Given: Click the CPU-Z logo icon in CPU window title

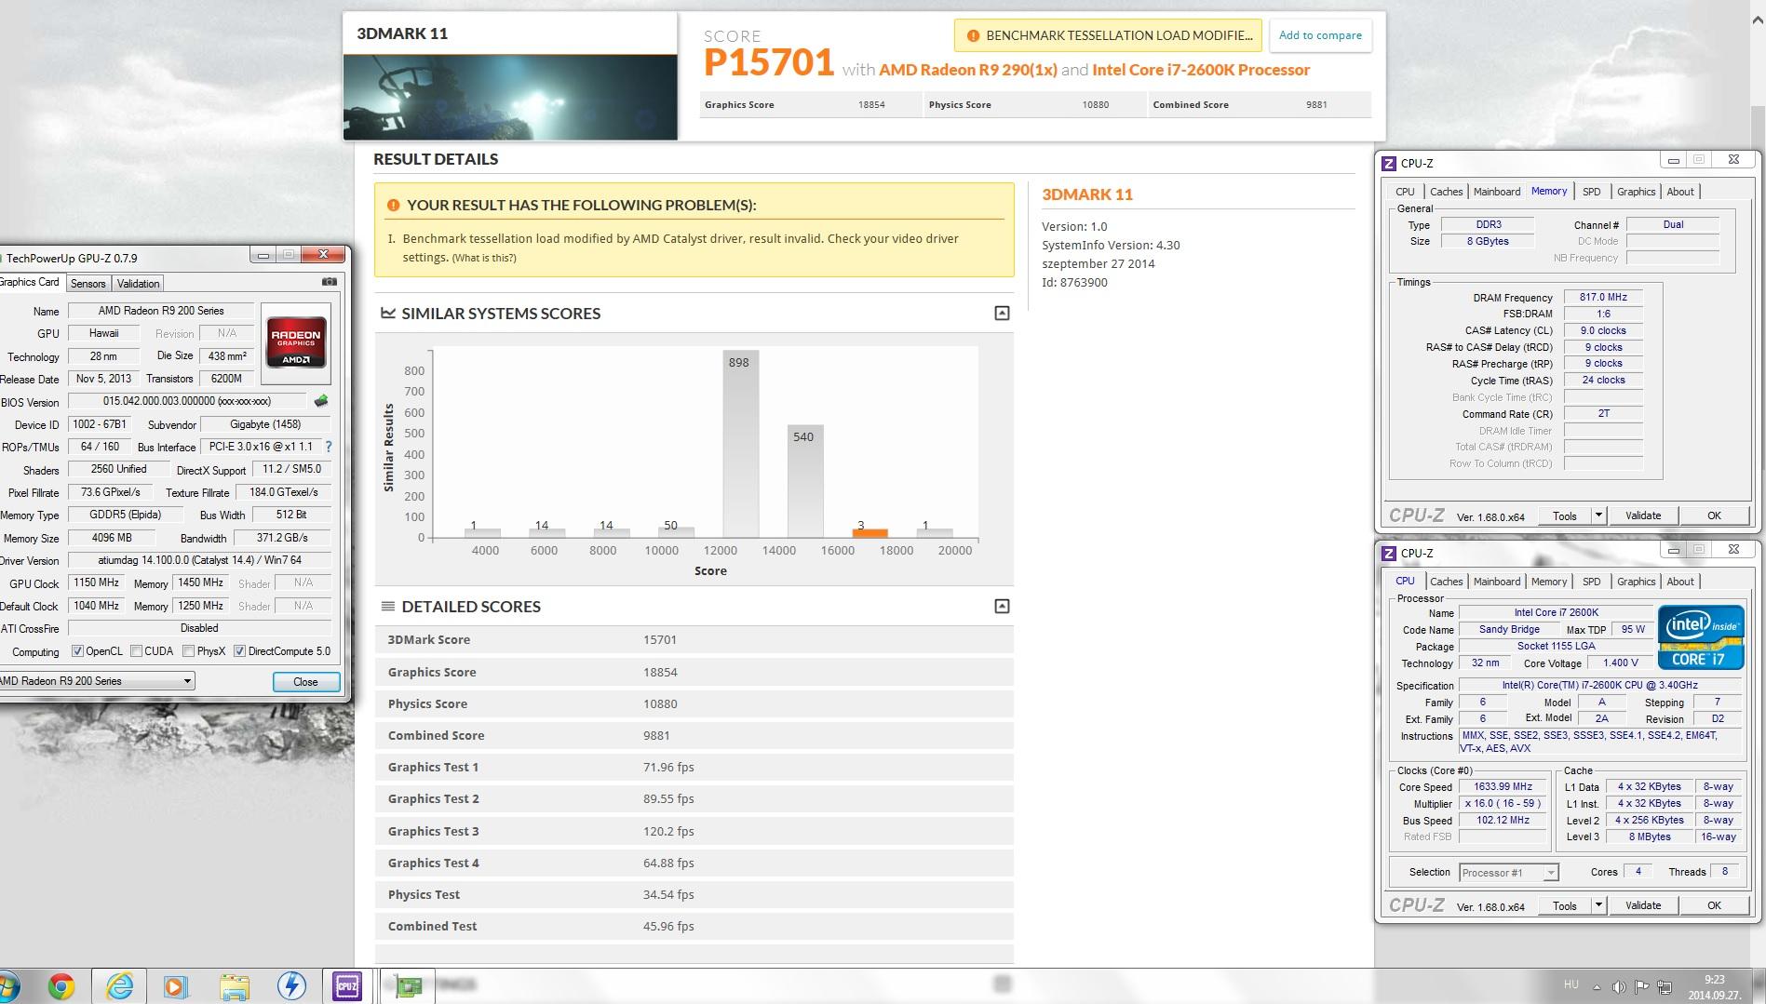Looking at the screenshot, I should (1389, 553).
